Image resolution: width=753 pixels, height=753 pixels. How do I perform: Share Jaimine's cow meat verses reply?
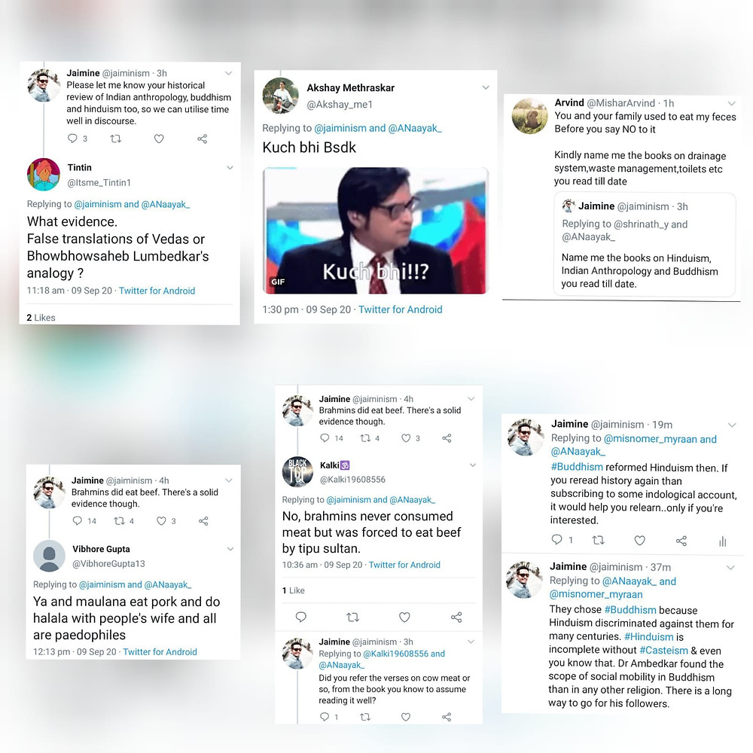[447, 717]
